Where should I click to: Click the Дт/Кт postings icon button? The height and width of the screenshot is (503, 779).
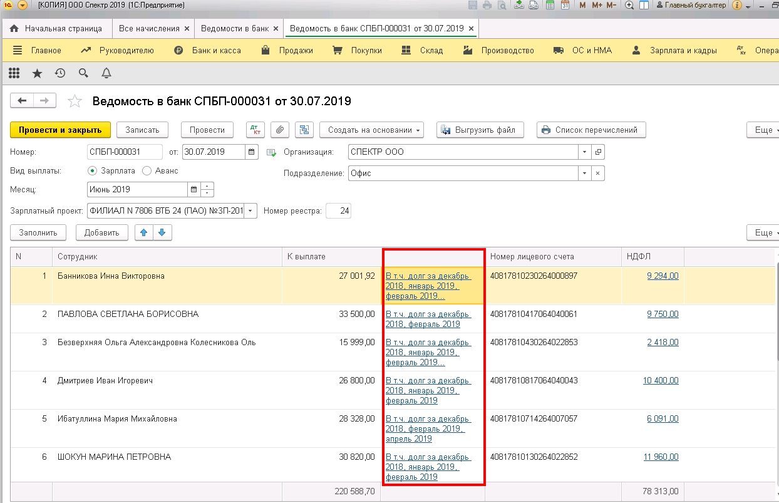(255, 130)
